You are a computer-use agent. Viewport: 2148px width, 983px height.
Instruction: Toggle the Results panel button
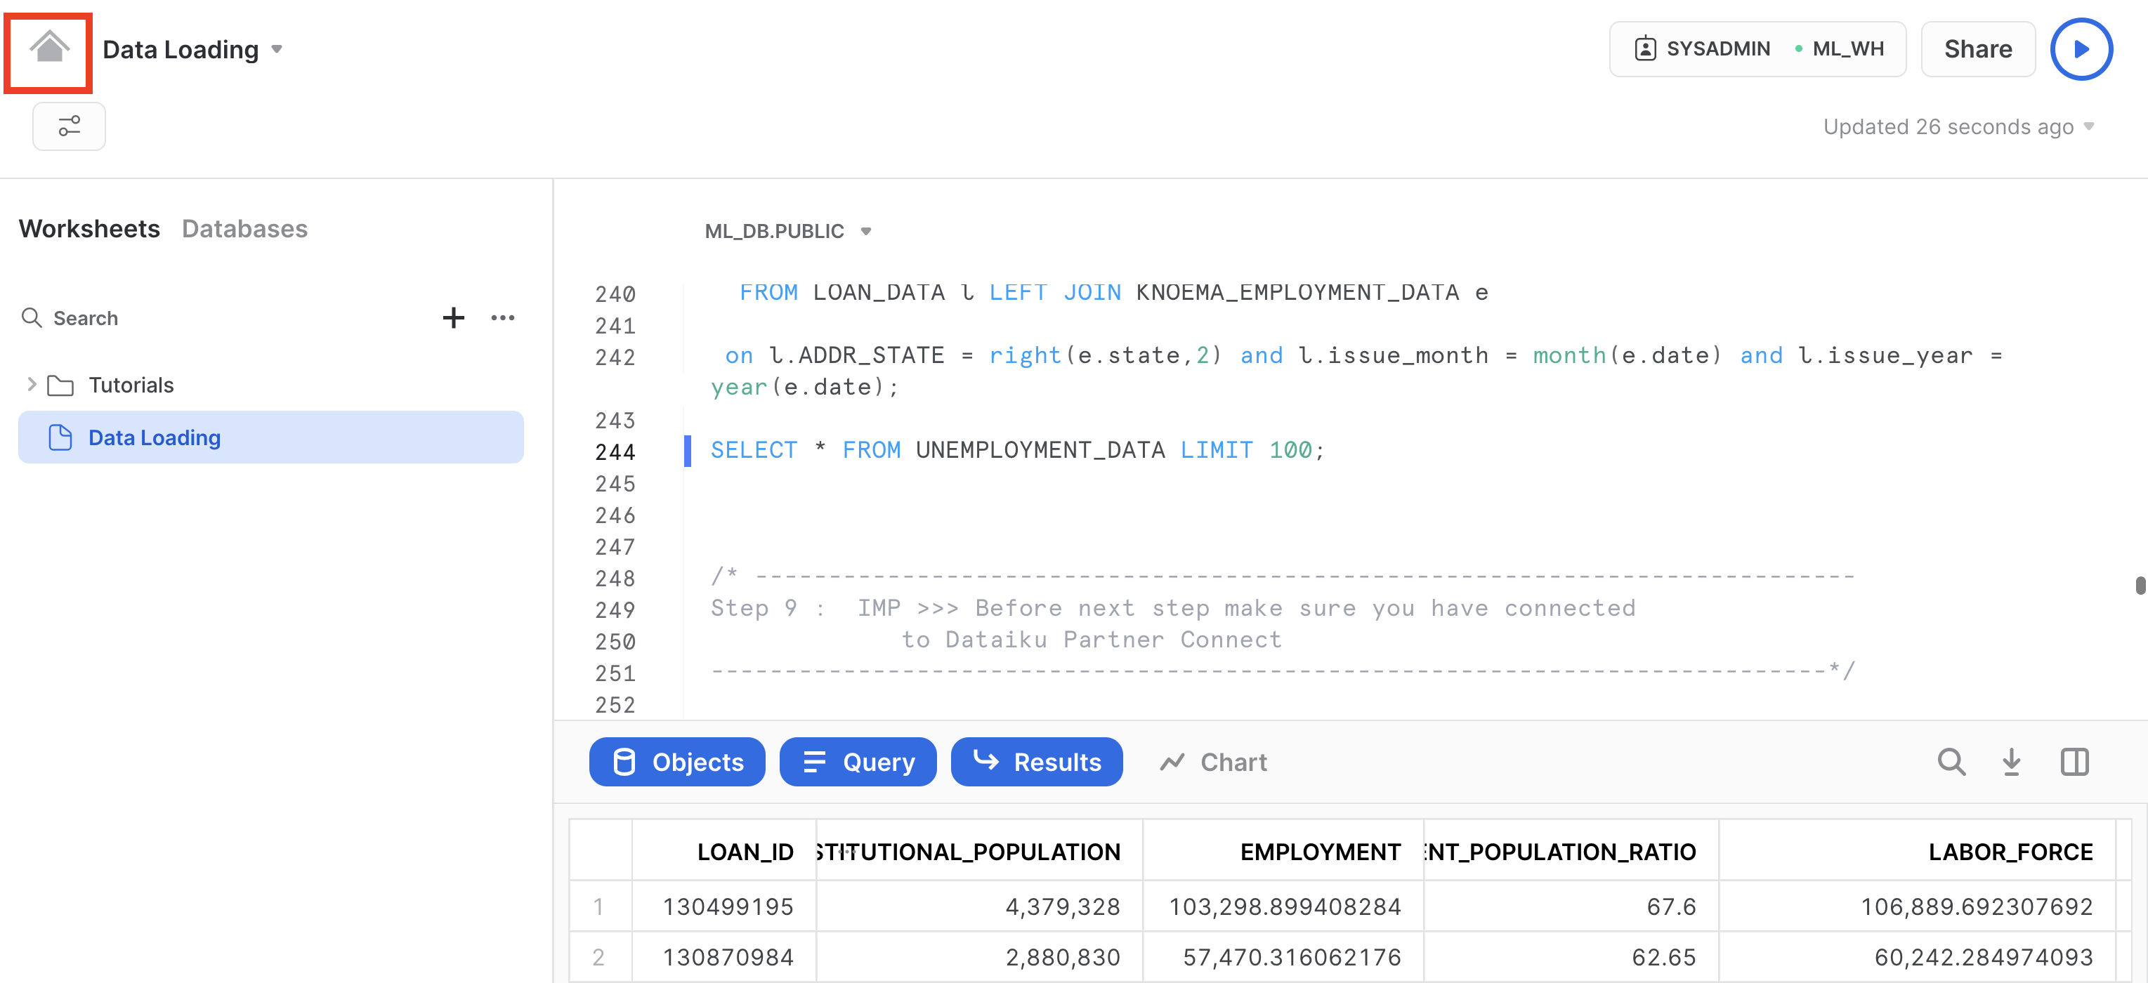pos(1037,761)
